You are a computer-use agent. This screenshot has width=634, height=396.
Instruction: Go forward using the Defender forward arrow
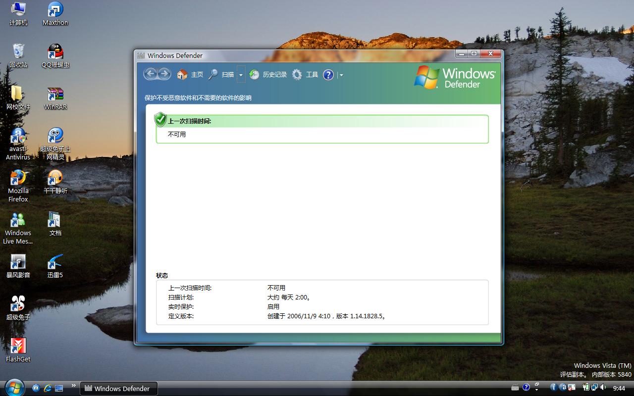164,74
